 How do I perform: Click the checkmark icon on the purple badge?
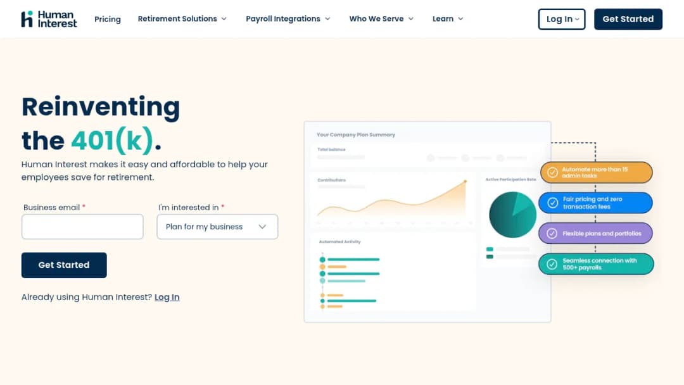[x=552, y=233]
